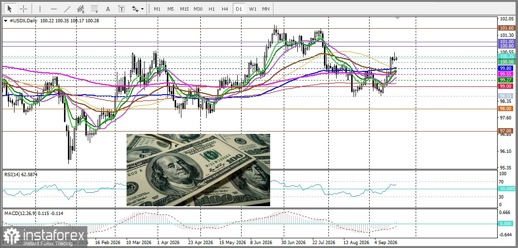The height and width of the screenshot is (248, 518).
Task: Select the text label T tool
Action: pyautogui.click(x=122, y=9)
